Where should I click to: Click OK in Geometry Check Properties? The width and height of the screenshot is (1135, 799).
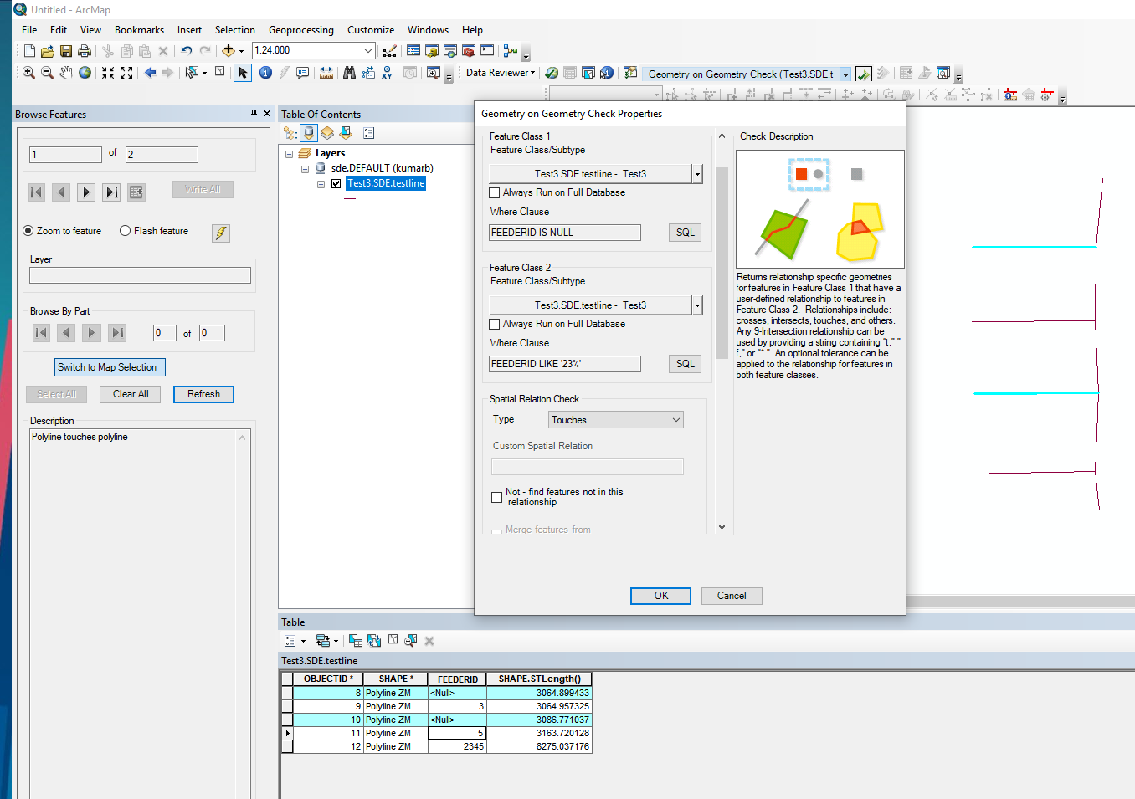[660, 596]
